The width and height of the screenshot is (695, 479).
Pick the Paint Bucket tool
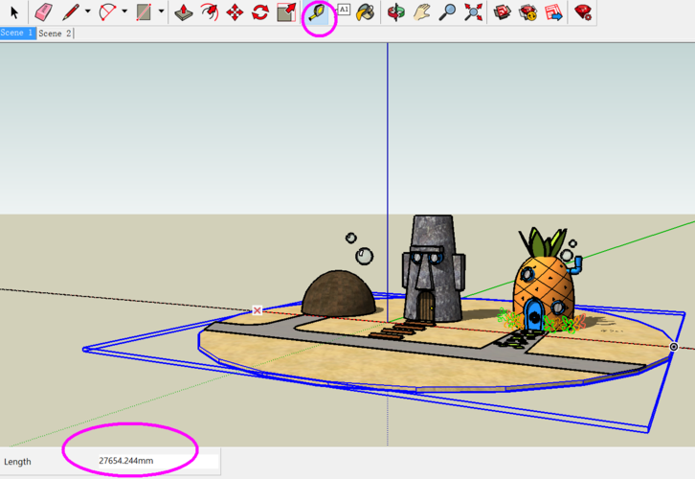click(365, 12)
